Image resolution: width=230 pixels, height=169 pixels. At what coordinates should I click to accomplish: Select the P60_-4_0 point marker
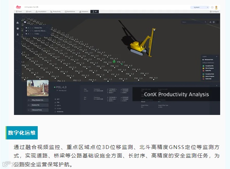pos(154,80)
